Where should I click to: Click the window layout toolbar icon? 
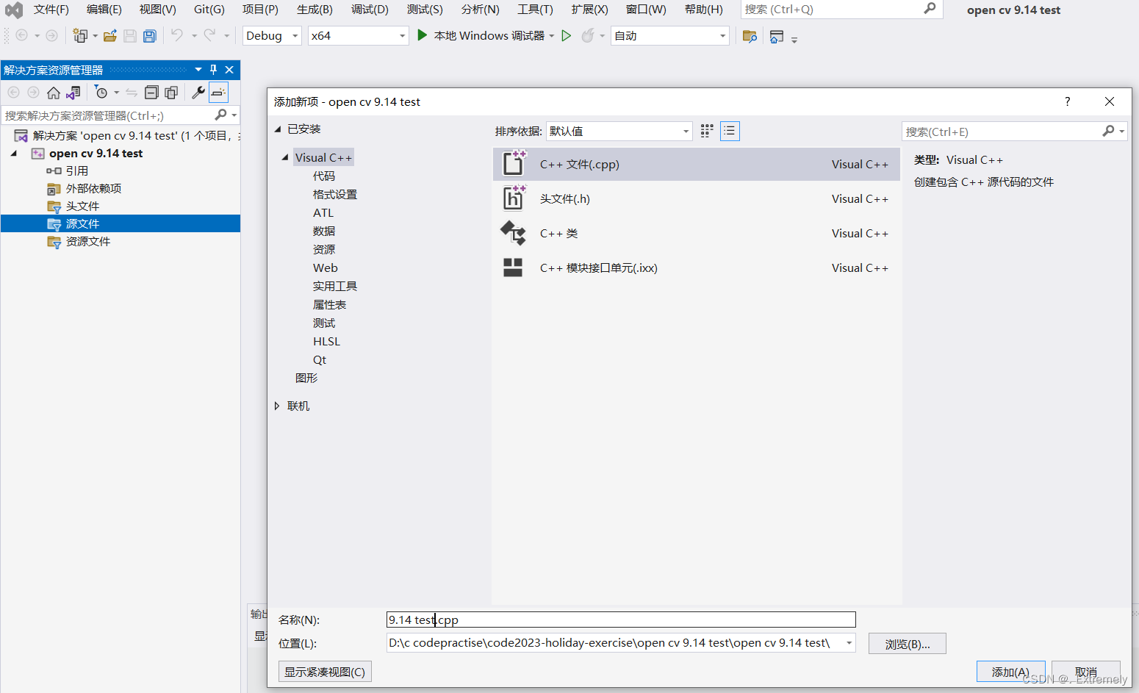point(777,36)
